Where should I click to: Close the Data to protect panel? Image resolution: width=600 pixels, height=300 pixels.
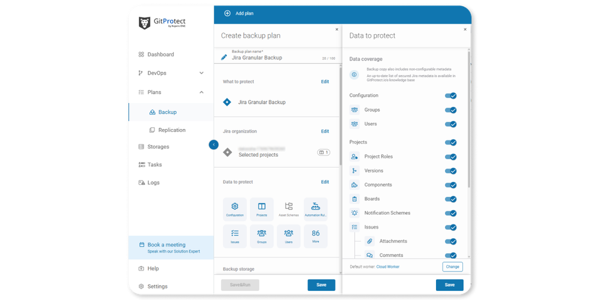(x=465, y=29)
